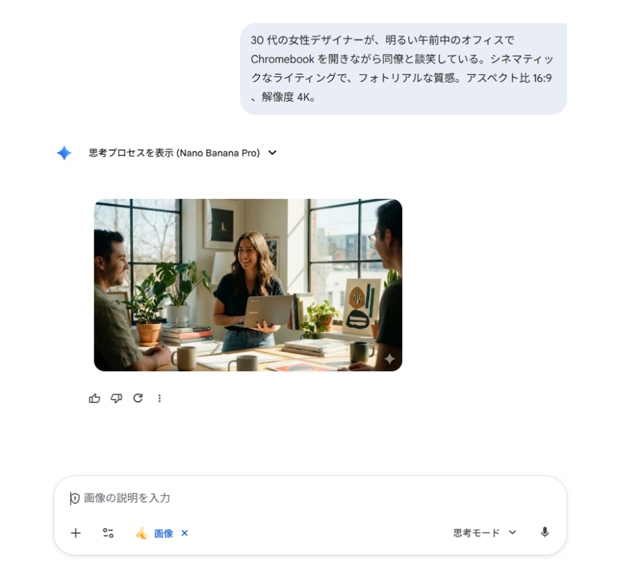Remove the 画像 tool chip with the X
Image resolution: width=625 pixels, height=563 pixels.
(x=185, y=533)
